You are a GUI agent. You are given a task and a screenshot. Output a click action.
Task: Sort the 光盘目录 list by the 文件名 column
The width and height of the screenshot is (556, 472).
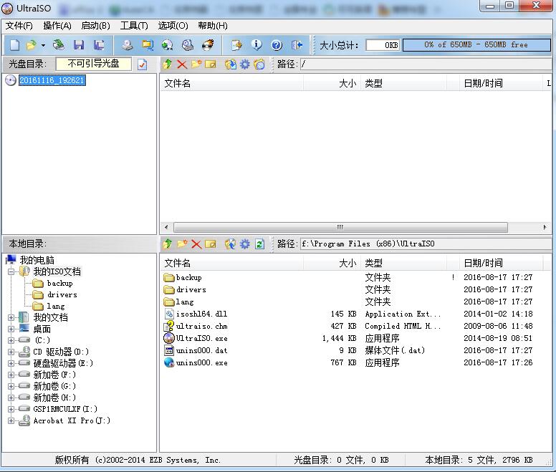point(232,83)
